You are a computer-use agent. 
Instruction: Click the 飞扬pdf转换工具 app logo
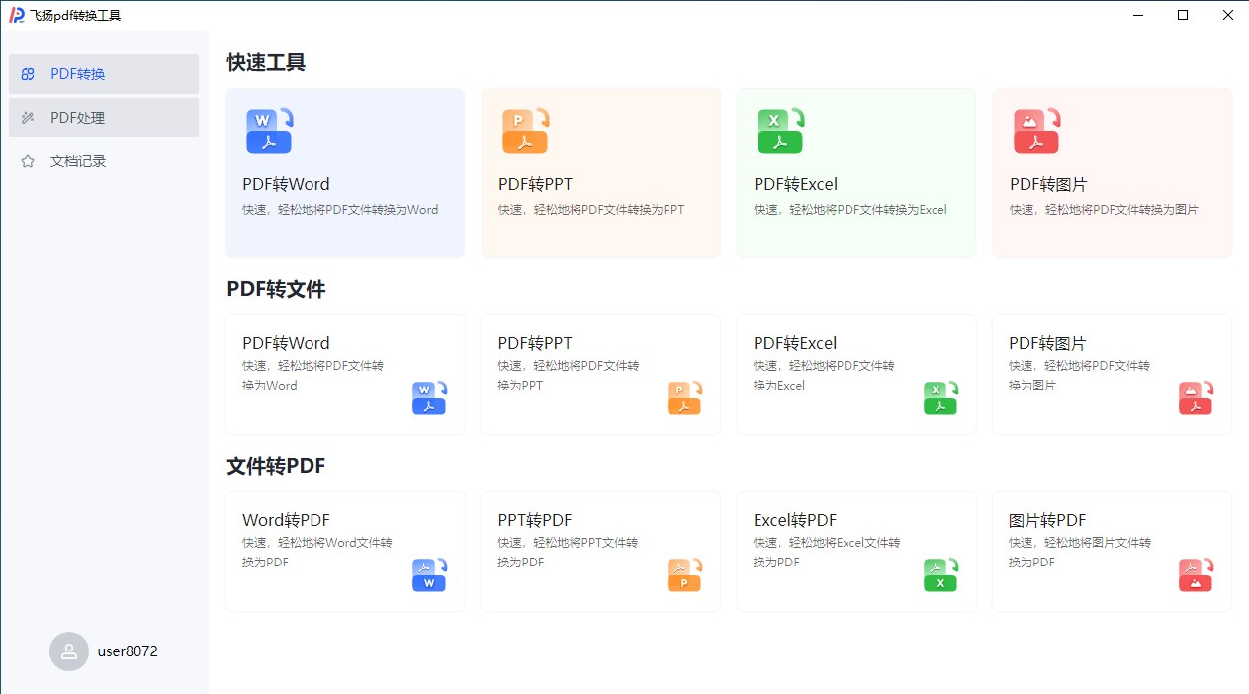coord(15,14)
